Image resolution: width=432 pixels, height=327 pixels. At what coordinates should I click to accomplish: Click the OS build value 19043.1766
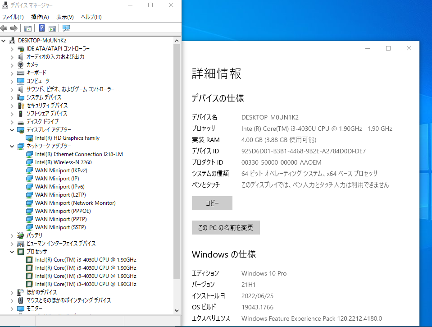pyautogui.click(x=257, y=307)
